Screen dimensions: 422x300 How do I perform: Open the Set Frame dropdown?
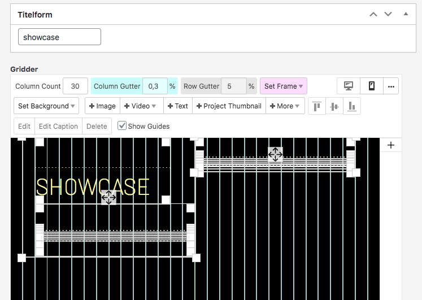point(283,86)
